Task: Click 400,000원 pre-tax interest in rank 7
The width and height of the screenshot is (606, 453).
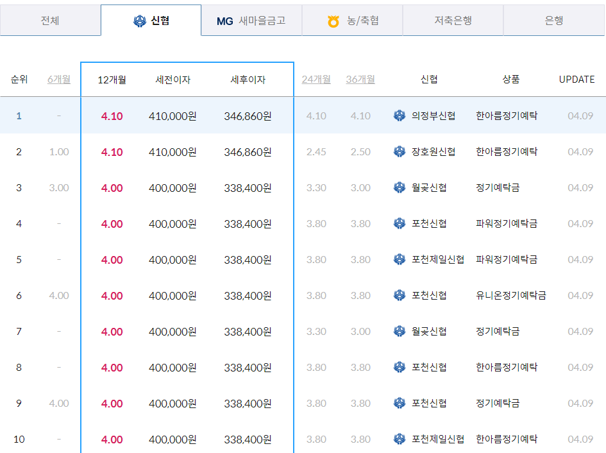Action: point(173,332)
